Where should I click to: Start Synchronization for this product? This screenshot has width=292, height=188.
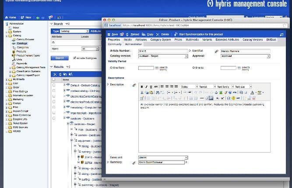tap(198, 35)
